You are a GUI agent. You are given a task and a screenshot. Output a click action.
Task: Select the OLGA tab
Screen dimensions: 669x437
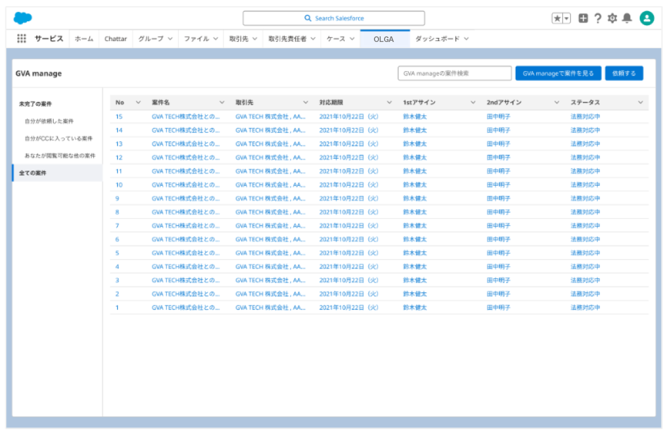coord(385,39)
